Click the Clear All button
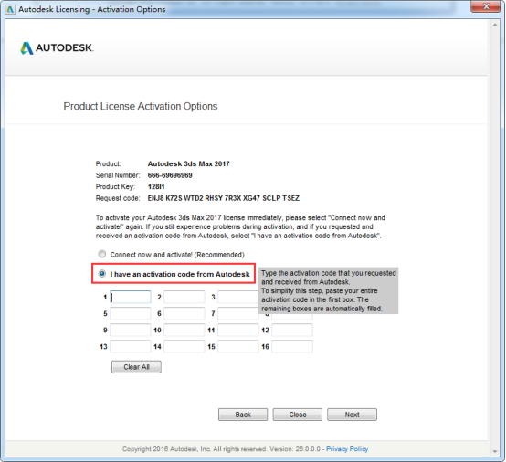This screenshot has width=506, height=462. click(136, 367)
